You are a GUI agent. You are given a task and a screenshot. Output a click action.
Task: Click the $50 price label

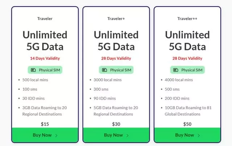[x=187, y=124]
